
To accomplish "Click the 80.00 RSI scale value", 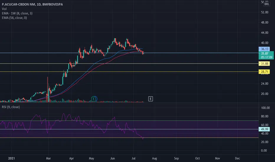I will [265, 116].
